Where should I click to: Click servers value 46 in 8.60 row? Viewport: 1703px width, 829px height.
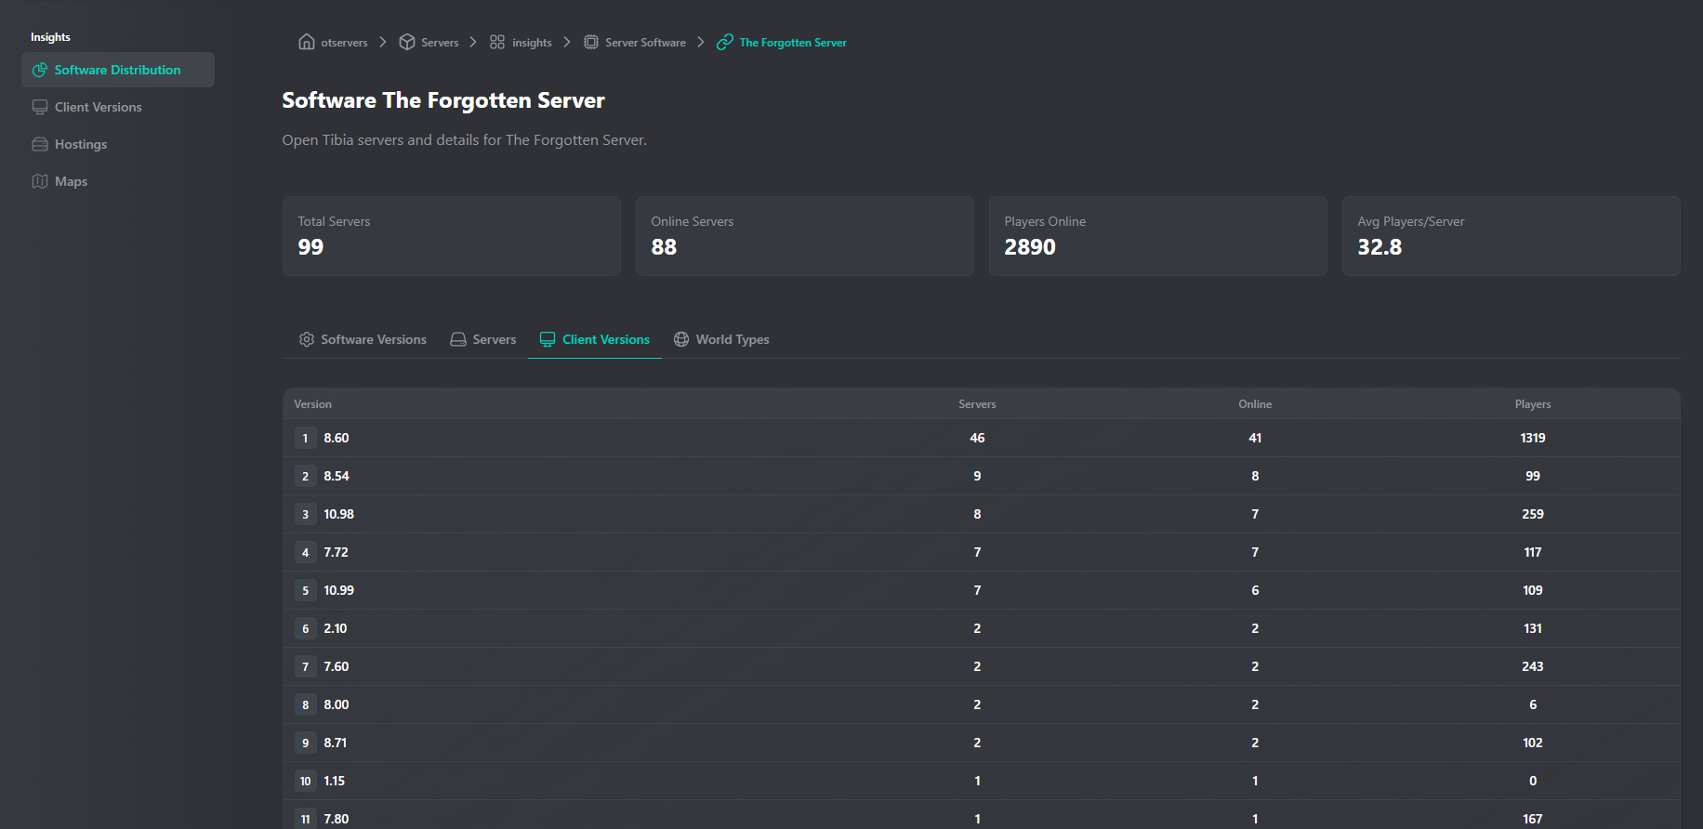(977, 438)
